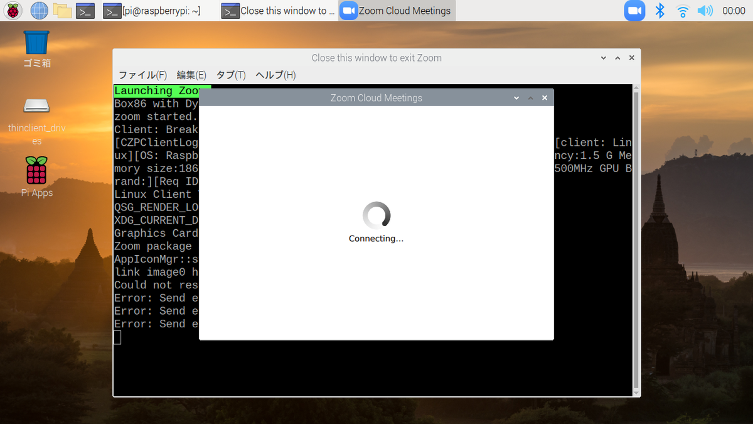Select Zoom Cloud Meetings taskbar task
Image resolution: width=753 pixels, height=424 pixels.
[397, 11]
